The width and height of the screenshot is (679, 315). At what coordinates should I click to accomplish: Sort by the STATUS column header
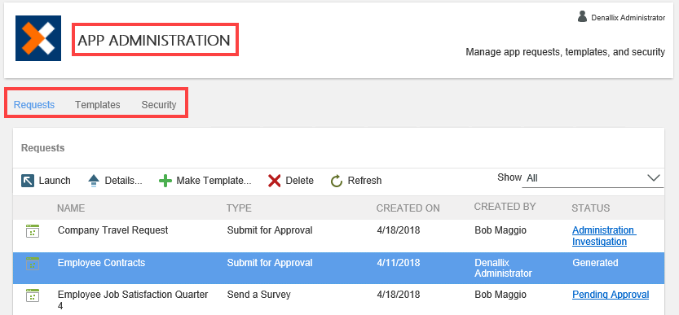pyautogui.click(x=591, y=208)
